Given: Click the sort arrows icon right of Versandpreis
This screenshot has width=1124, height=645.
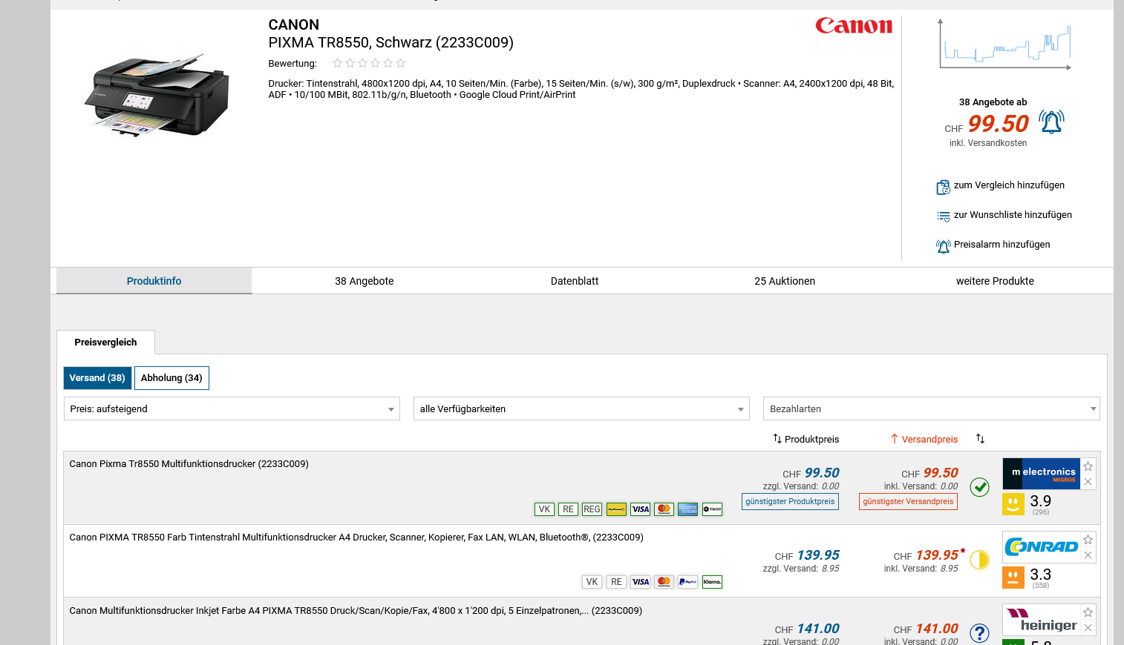Looking at the screenshot, I should 980,439.
